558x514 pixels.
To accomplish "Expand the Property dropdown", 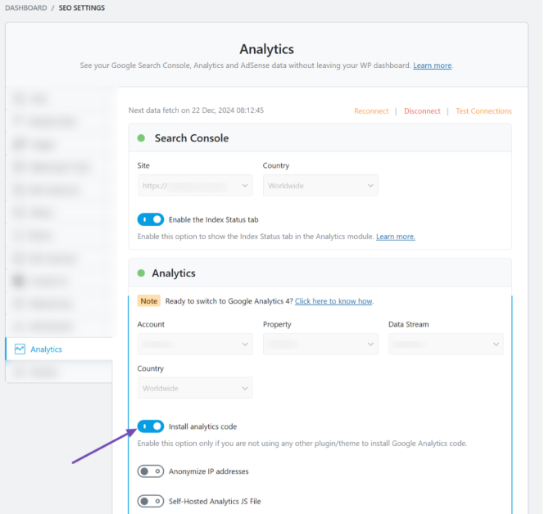I will pos(320,345).
